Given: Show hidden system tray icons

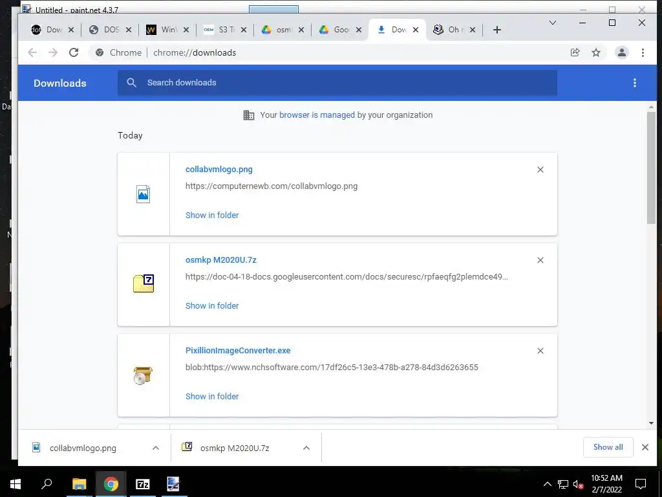Looking at the screenshot, I should (547, 484).
